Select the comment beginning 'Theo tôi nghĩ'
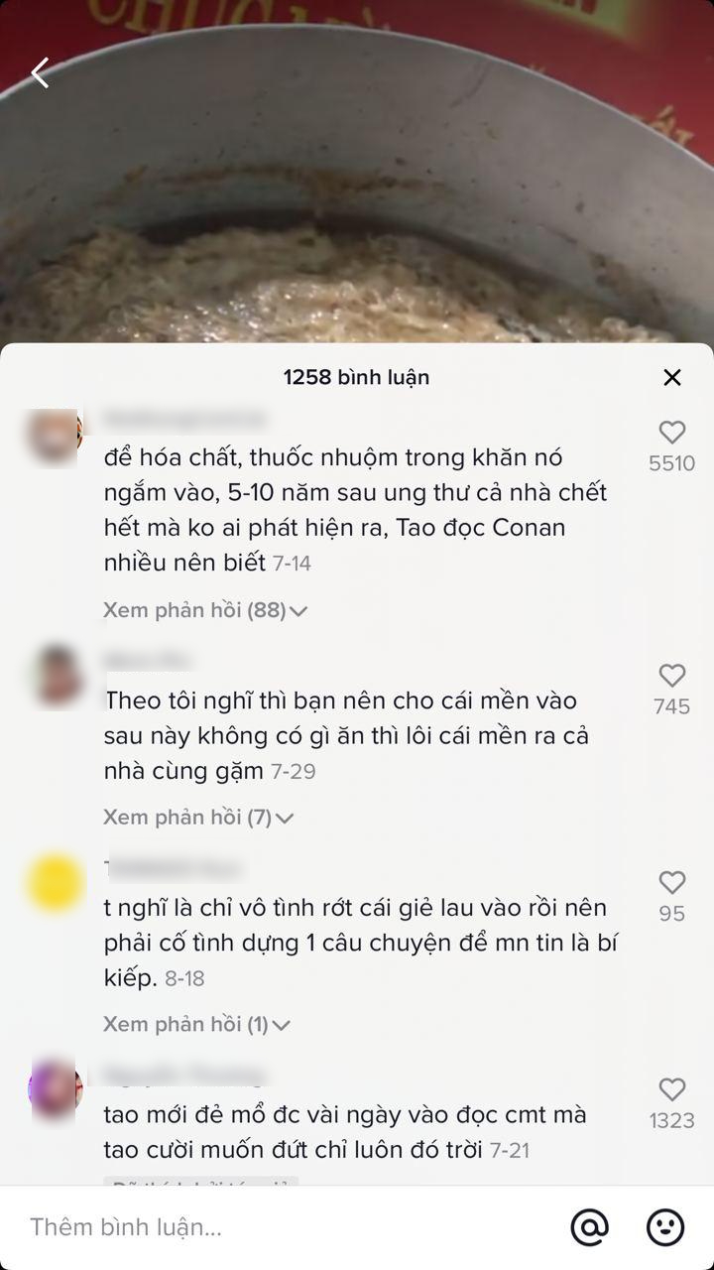This screenshot has height=1270, width=714. [347, 735]
